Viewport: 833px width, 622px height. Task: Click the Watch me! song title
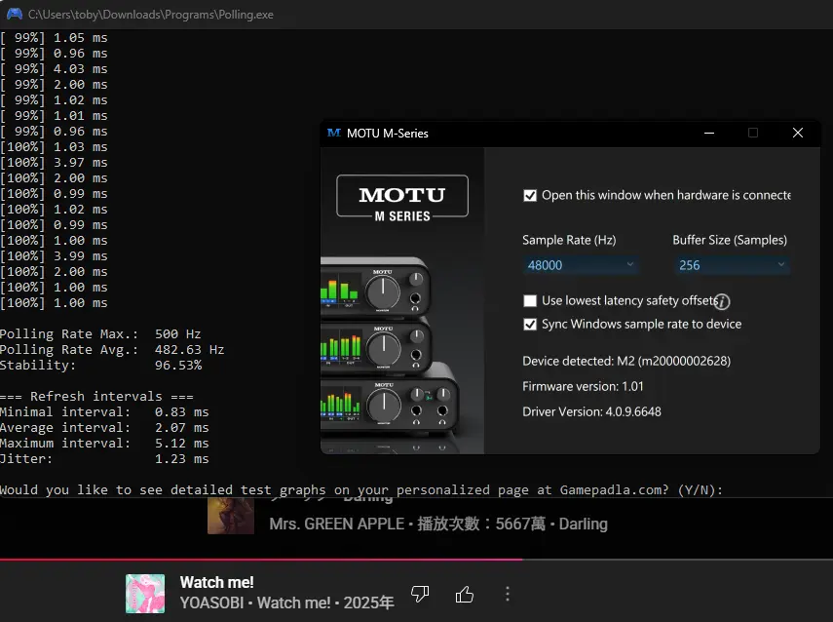(x=216, y=582)
